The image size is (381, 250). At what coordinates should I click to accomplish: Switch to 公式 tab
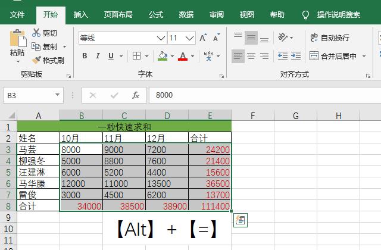coord(156,15)
